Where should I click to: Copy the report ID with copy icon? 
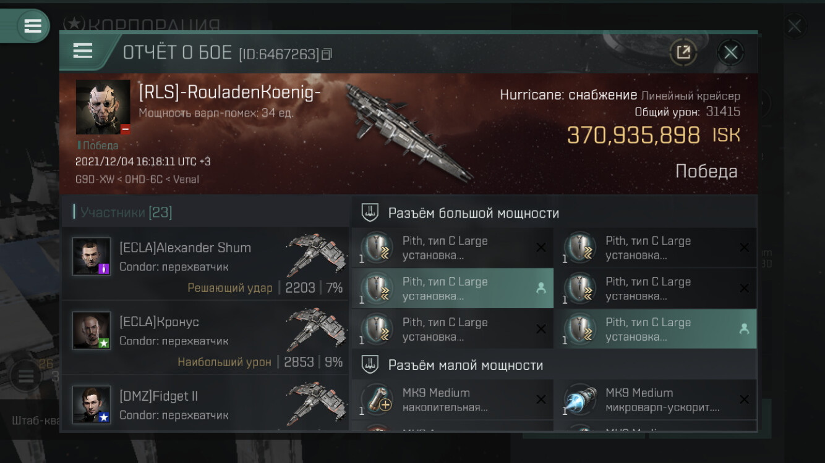[327, 54]
